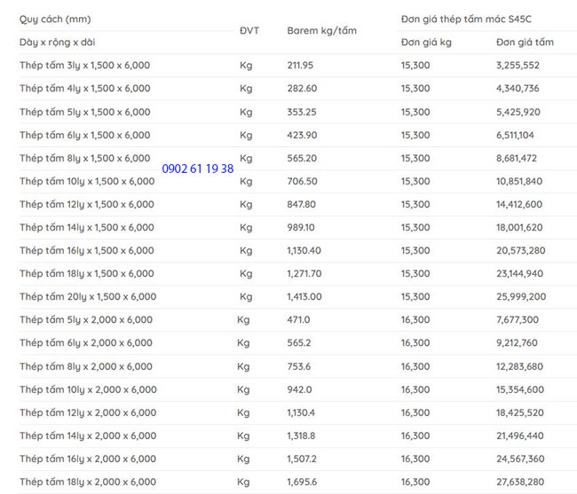The height and width of the screenshot is (494, 577).
Task: Click the phone number 0902 61 19 38
Action: pyautogui.click(x=198, y=169)
